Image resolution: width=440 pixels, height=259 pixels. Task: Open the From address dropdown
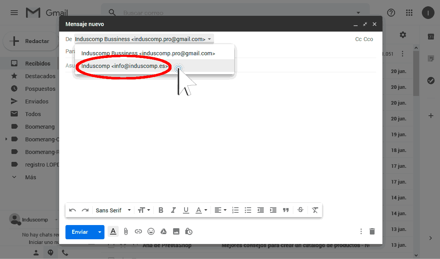point(144,39)
